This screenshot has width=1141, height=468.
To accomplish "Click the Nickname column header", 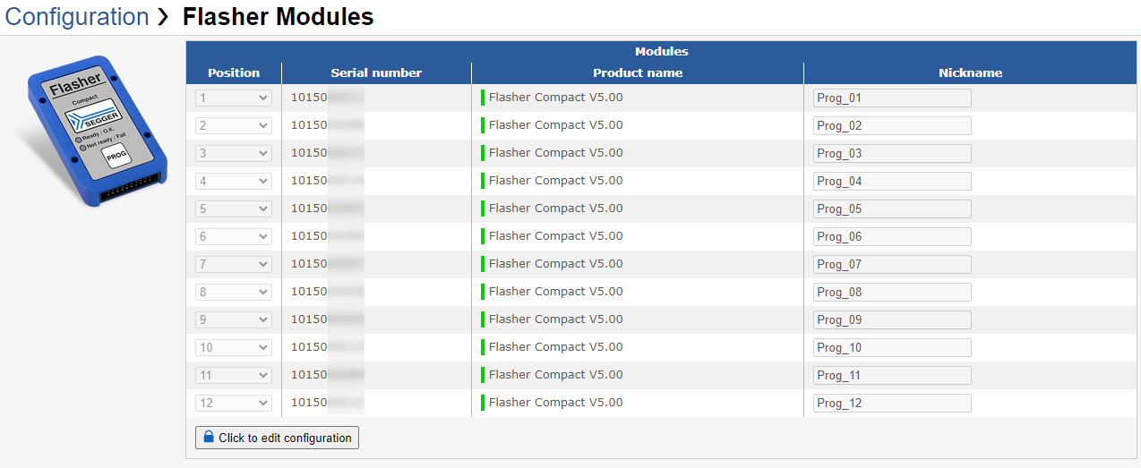I will click(970, 73).
